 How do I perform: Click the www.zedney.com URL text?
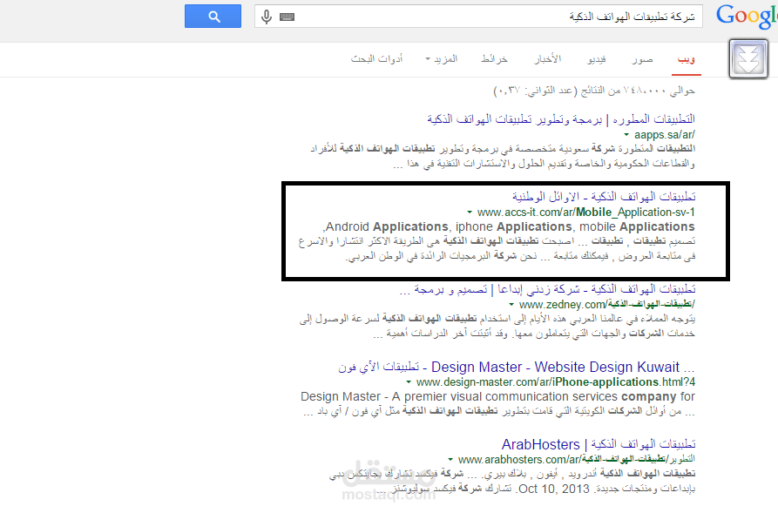click(607, 304)
